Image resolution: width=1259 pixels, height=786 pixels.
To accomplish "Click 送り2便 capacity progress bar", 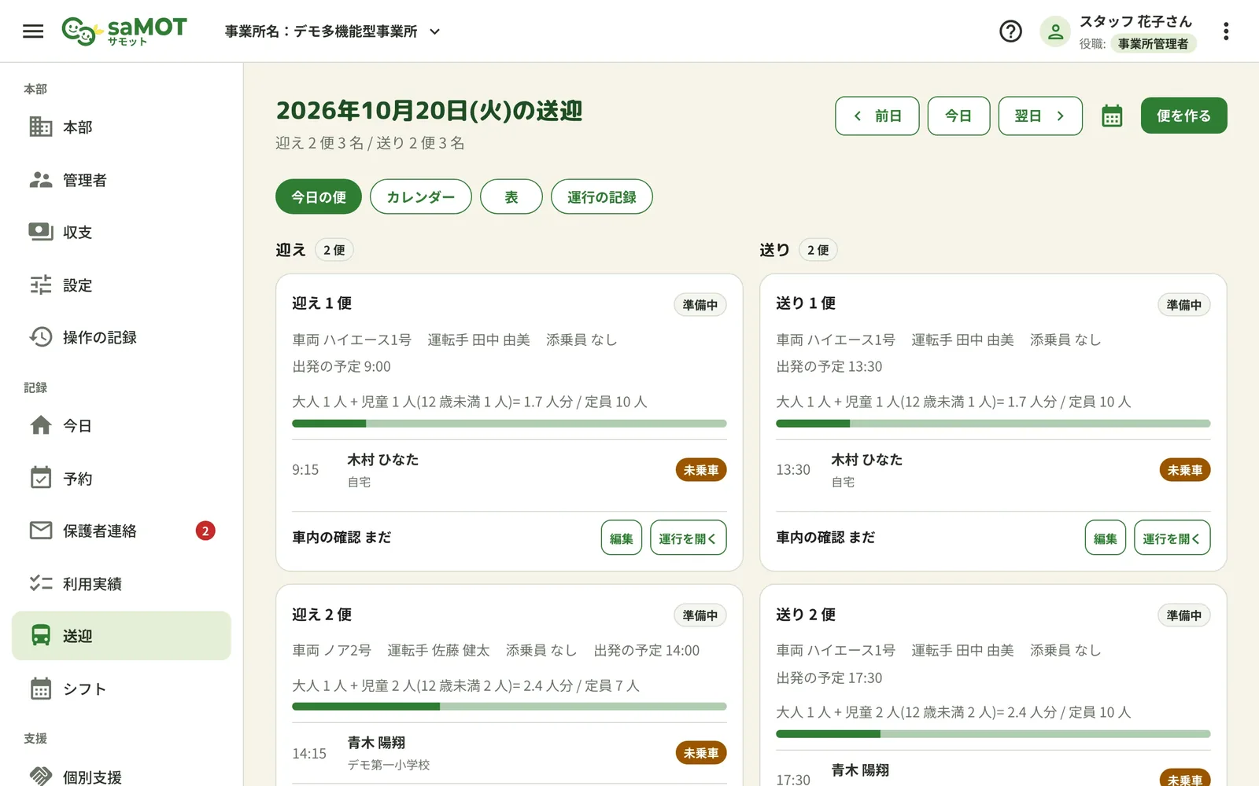I will [x=993, y=734].
